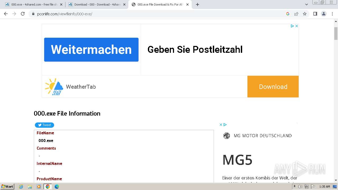Close the Download - 000 tab
Screen dimensions: 338x190
coord(124,4)
